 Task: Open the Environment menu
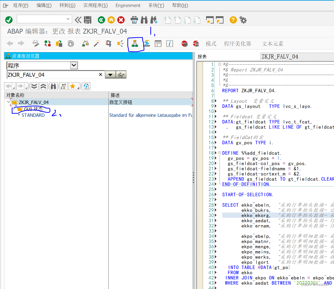pyautogui.click(x=128, y=5)
